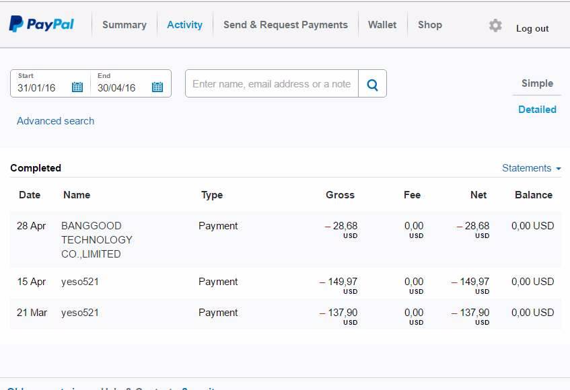This screenshot has height=390, width=570.
Task: Open the Shop tab
Action: [429, 25]
